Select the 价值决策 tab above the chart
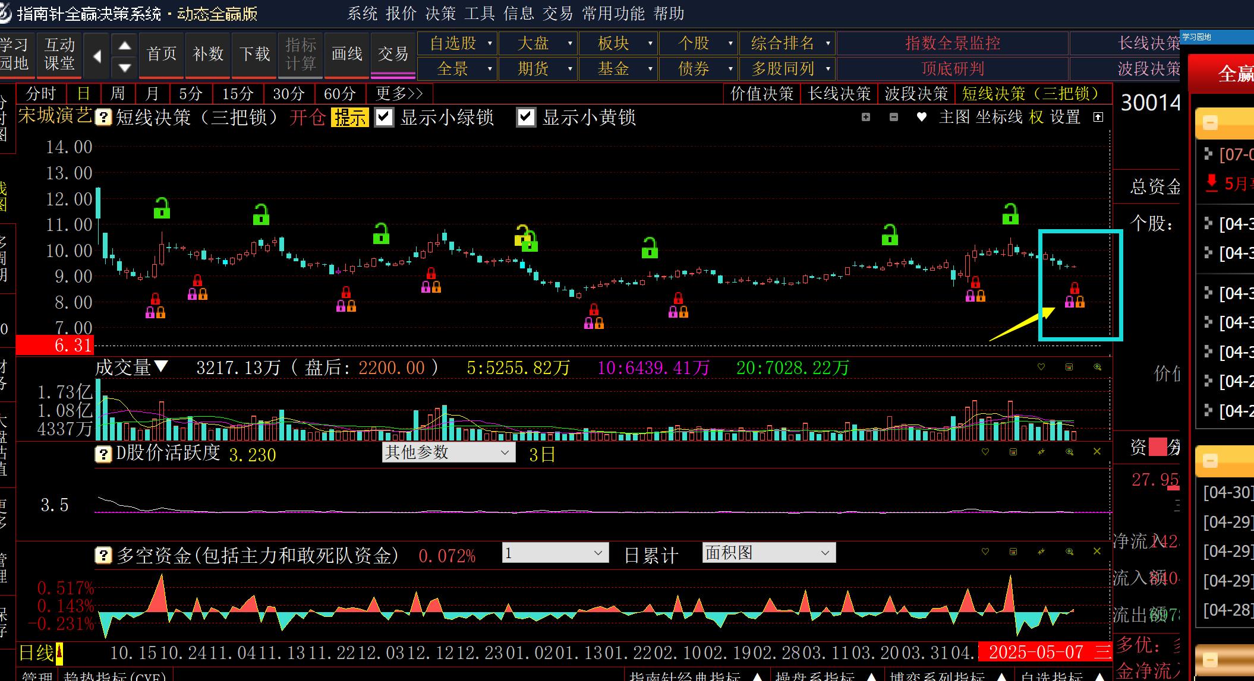The width and height of the screenshot is (1254, 681). (x=762, y=94)
